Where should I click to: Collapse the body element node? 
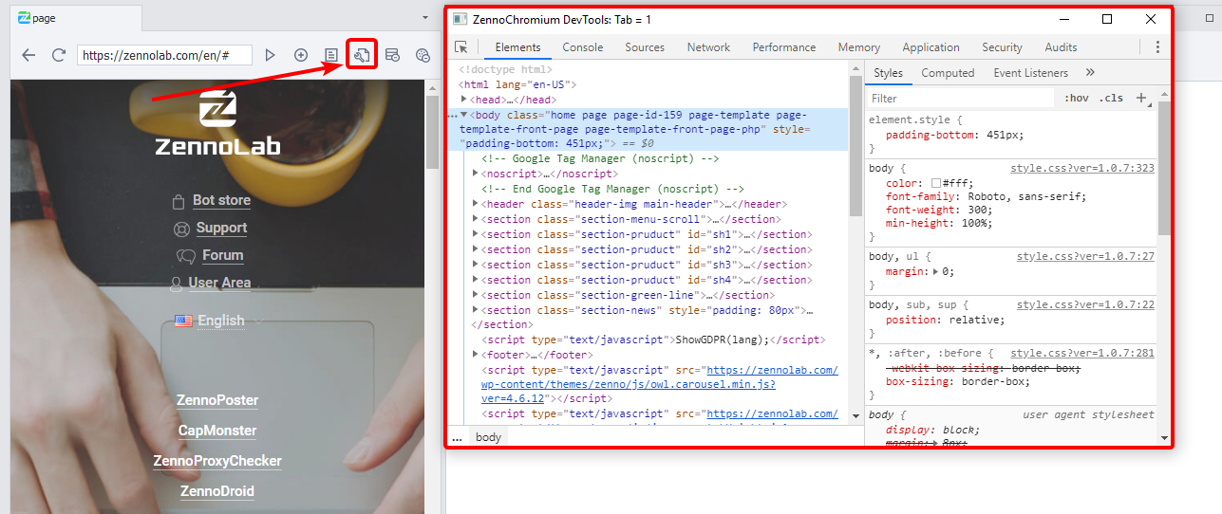point(464,115)
